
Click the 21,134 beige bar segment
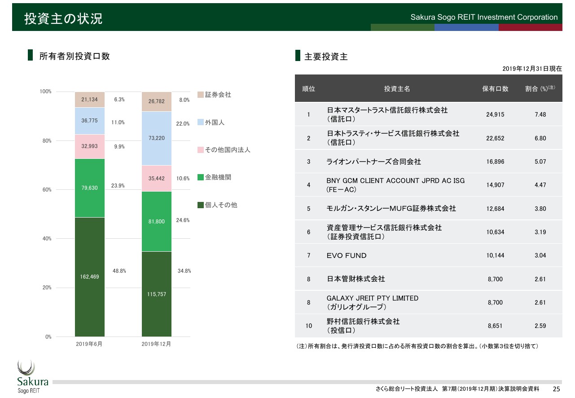click(x=90, y=100)
